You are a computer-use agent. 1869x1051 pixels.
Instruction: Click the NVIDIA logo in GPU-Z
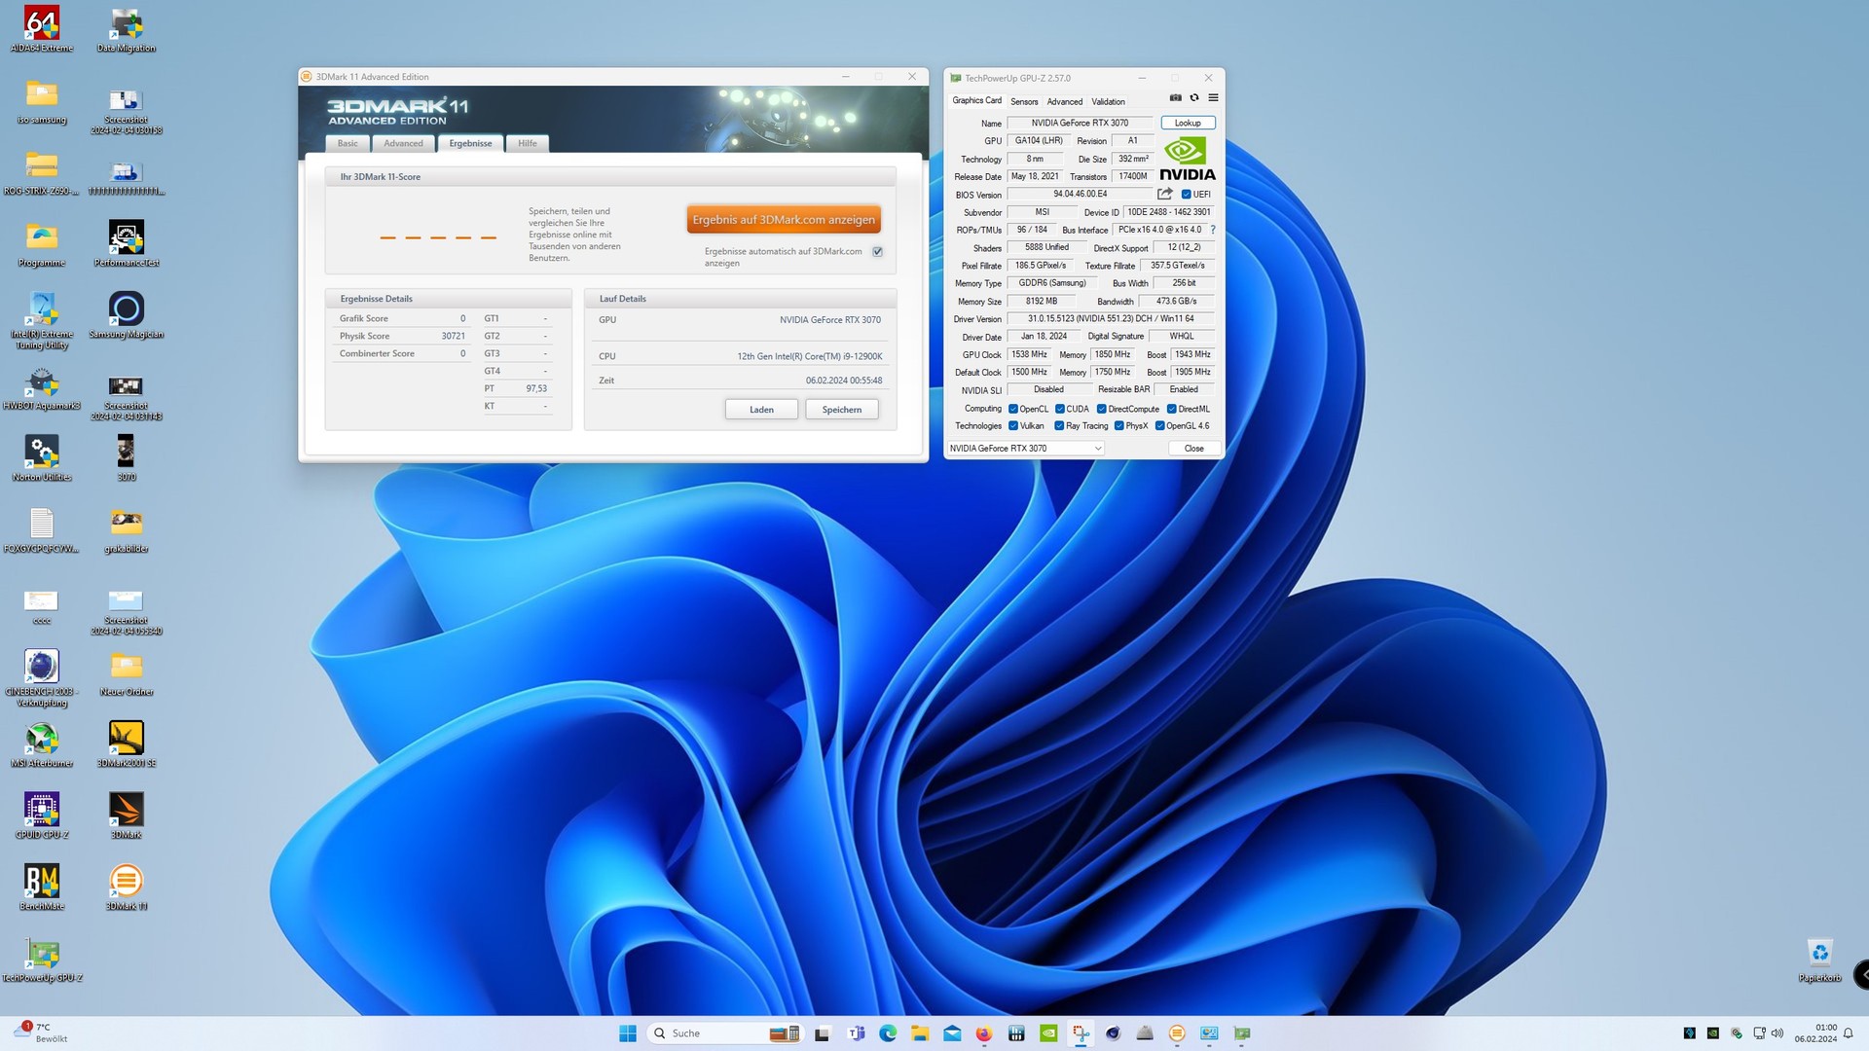tap(1187, 159)
